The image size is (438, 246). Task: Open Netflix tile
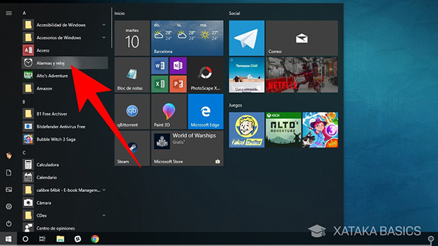point(302,74)
